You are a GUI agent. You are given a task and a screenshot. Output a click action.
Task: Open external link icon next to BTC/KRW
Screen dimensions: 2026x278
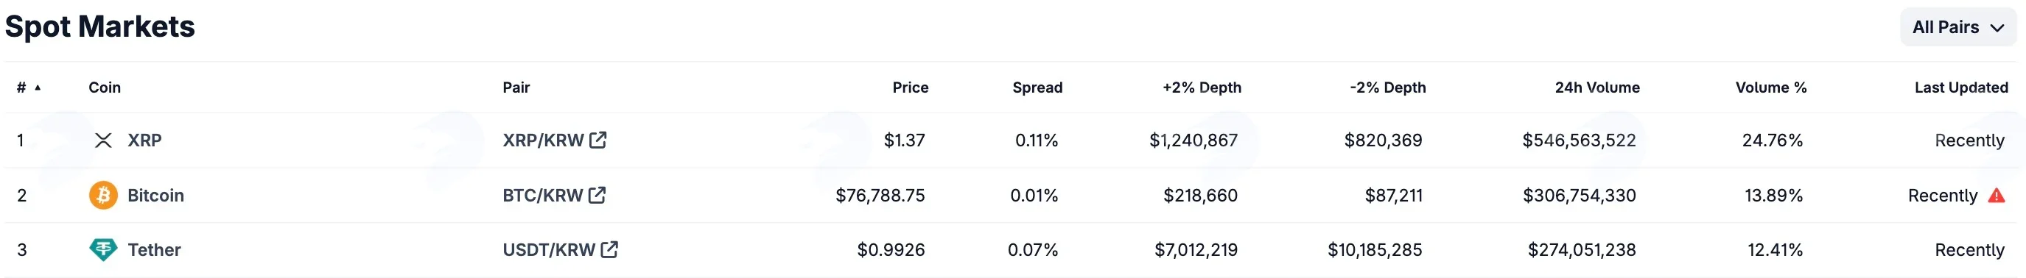pos(597,195)
